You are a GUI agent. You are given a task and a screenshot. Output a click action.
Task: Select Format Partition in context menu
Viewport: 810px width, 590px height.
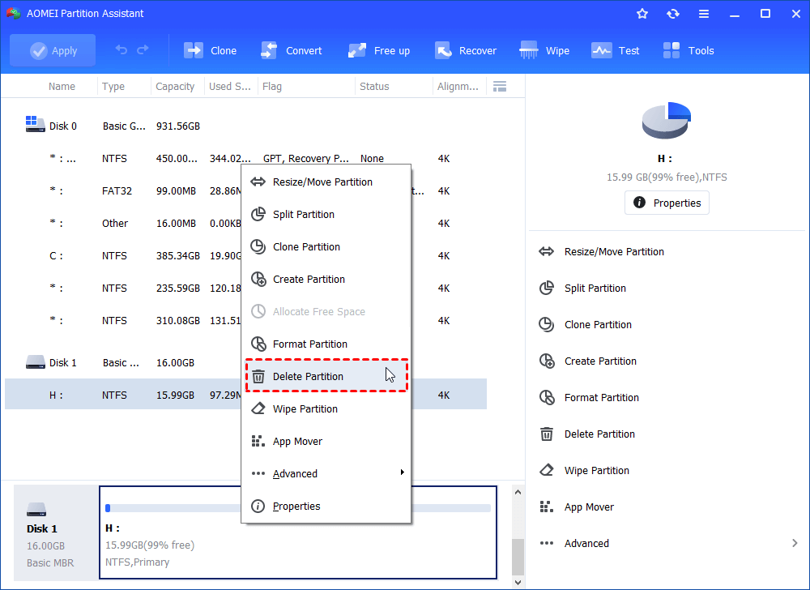click(x=309, y=344)
